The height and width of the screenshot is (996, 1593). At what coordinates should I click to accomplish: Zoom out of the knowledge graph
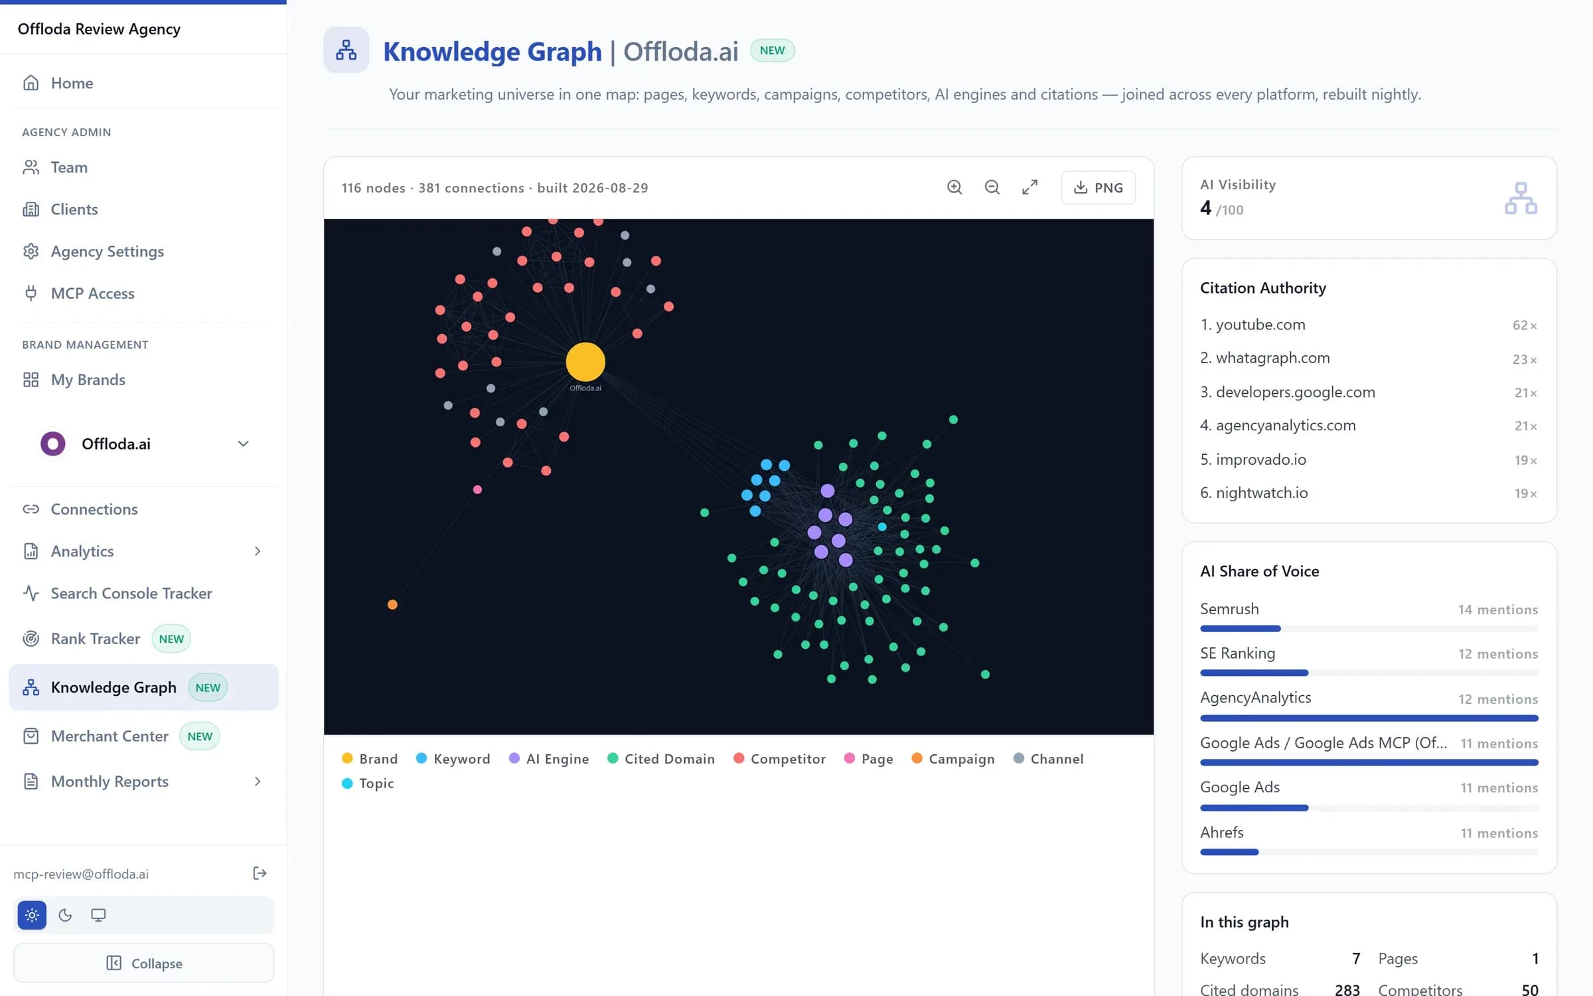click(x=992, y=187)
